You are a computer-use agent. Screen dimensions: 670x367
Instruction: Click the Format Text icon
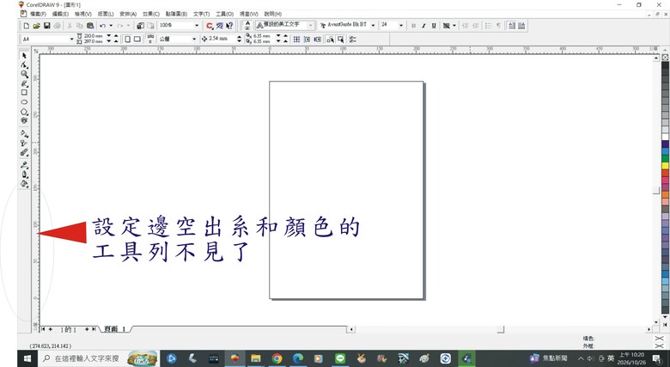[247, 26]
